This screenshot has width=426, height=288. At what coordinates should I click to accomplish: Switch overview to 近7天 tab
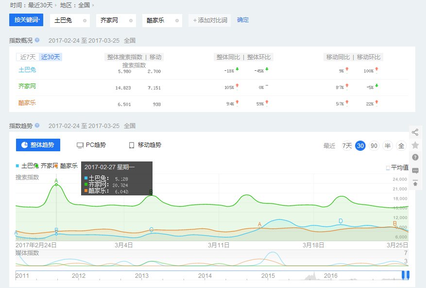click(x=28, y=57)
